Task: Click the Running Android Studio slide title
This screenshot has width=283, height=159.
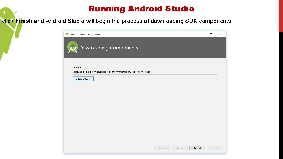Action: point(141,9)
